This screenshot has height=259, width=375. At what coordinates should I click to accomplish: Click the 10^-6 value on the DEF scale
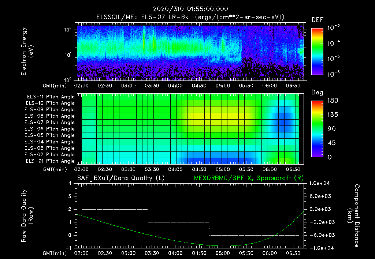(334, 74)
